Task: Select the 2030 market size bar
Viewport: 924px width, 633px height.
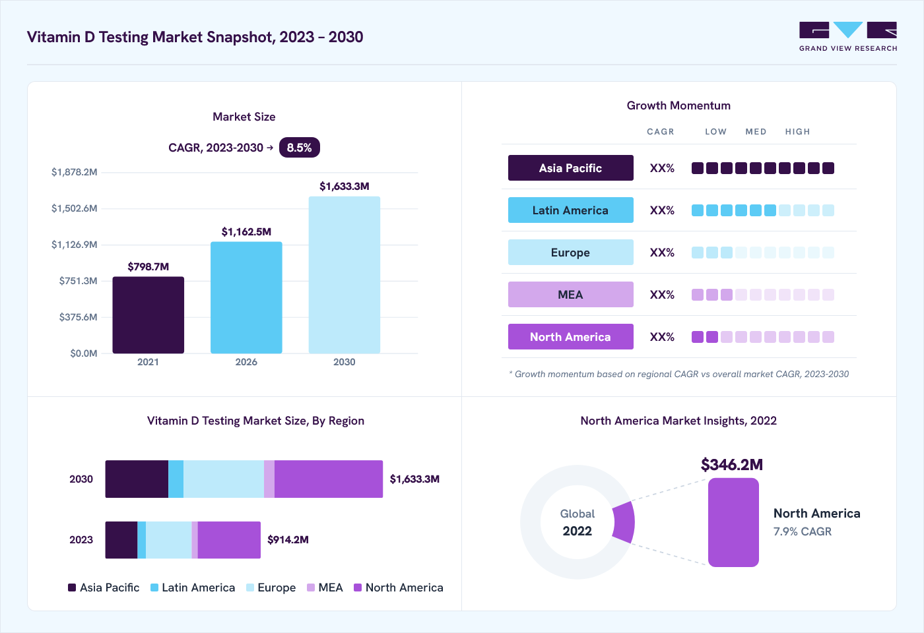Action: (x=345, y=275)
